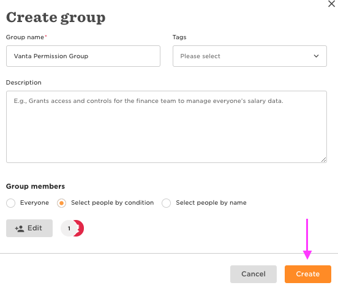Click the red avatar behind the count badge
This screenshot has width=338, height=288.
[x=81, y=228]
